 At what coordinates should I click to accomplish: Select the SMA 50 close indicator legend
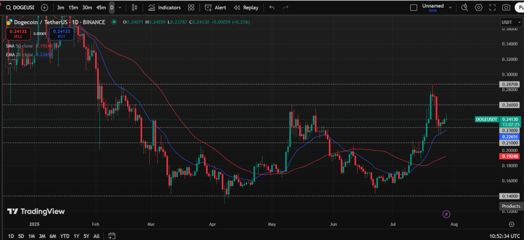point(29,46)
